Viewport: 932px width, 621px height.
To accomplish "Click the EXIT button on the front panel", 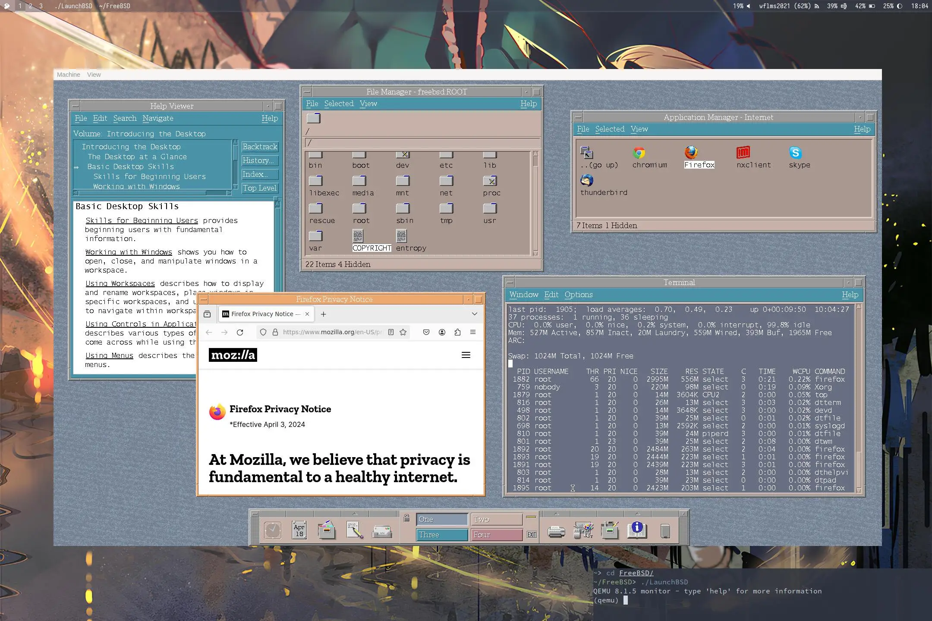I will (532, 535).
